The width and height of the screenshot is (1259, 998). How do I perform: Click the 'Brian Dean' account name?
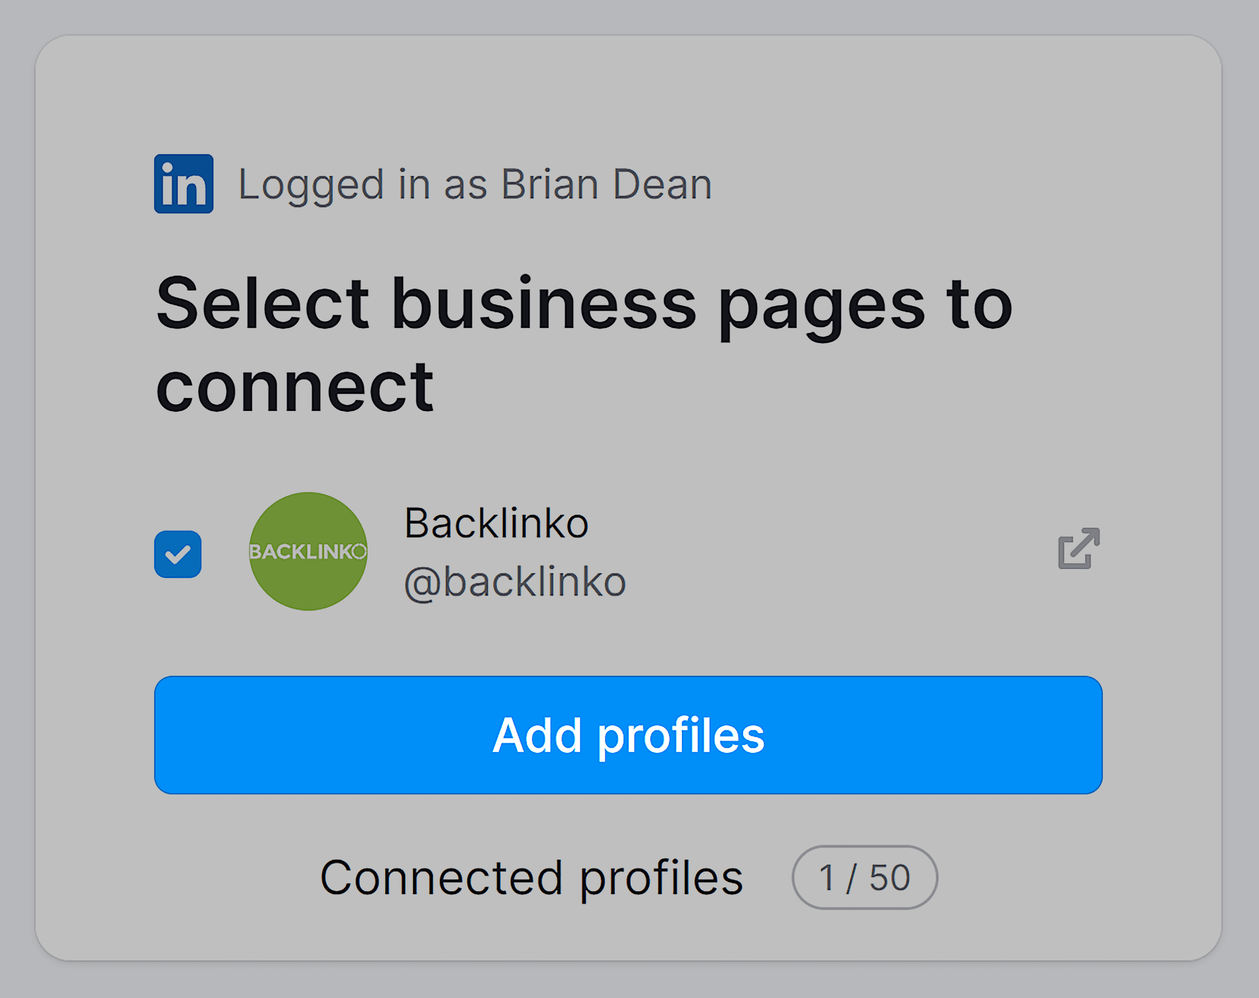pos(606,184)
